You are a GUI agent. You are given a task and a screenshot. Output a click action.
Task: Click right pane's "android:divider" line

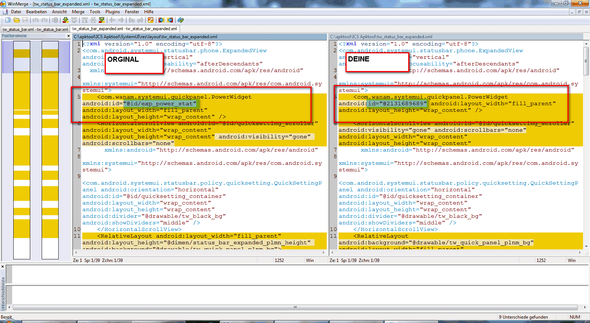[x=410, y=216]
